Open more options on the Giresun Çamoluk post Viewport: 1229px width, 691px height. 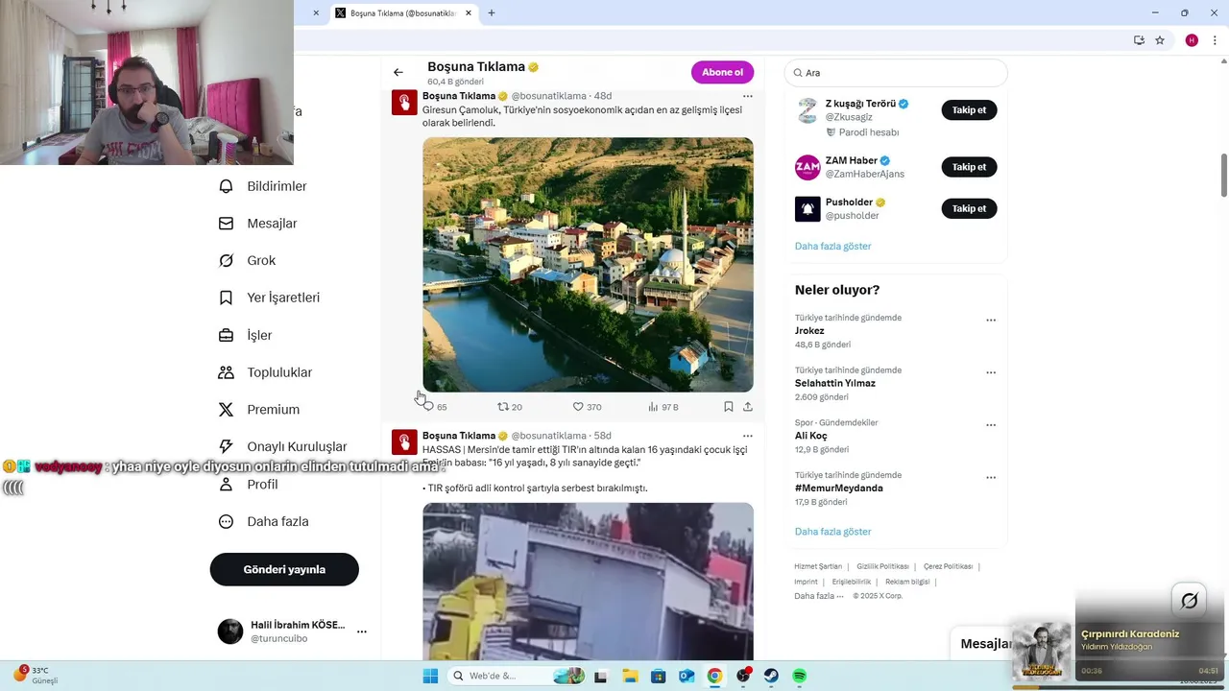pos(748,96)
